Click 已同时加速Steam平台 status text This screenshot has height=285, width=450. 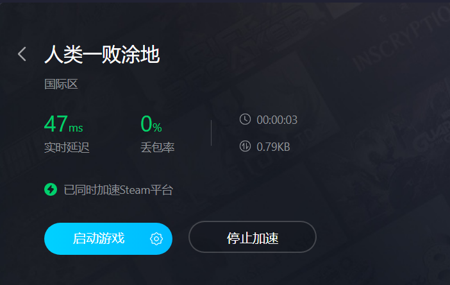[118, 190]
